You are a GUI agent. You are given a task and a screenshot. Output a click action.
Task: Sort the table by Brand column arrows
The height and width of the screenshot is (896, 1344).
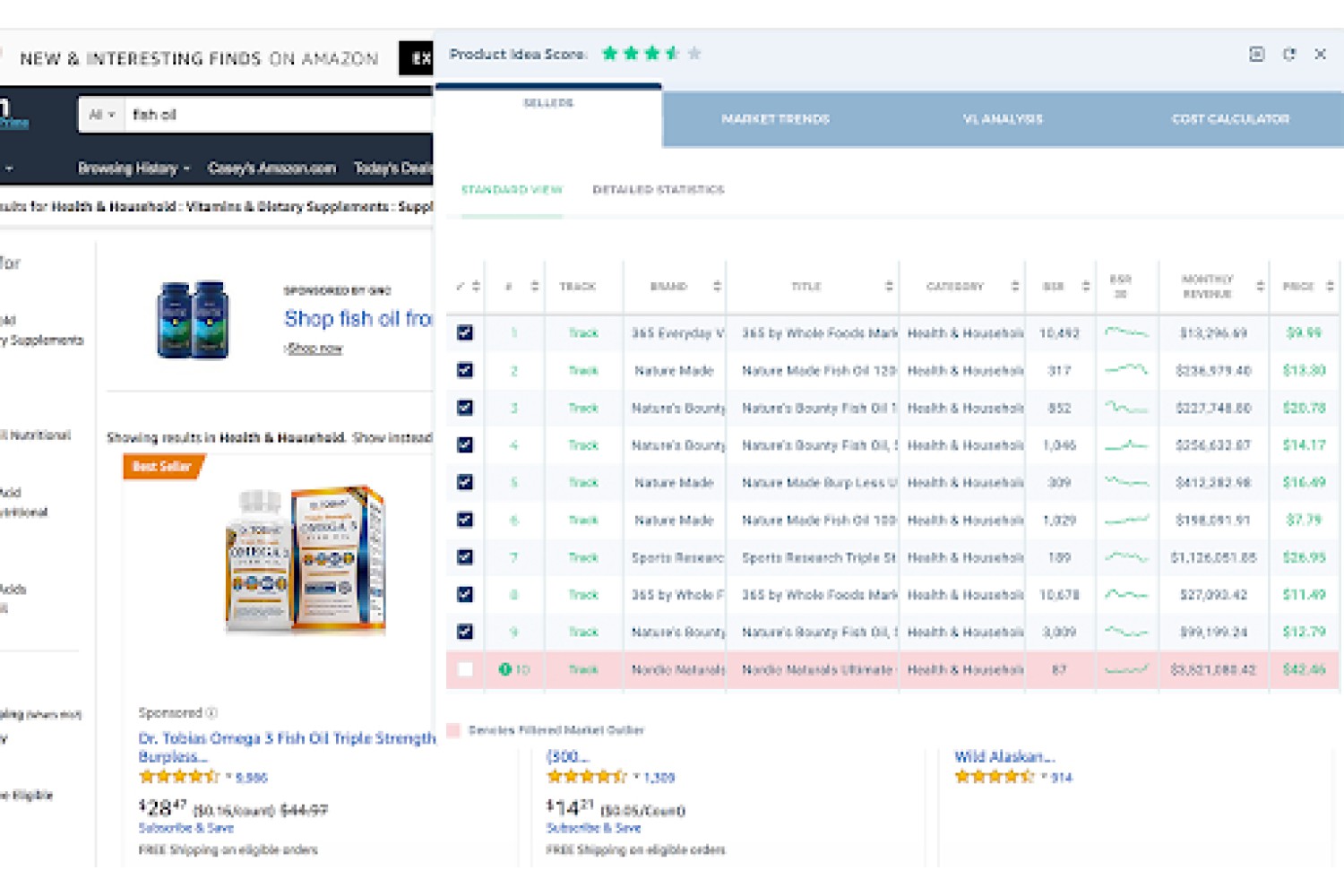tap(717, 287)
